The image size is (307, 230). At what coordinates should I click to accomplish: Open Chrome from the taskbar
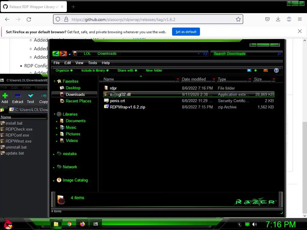69,224
